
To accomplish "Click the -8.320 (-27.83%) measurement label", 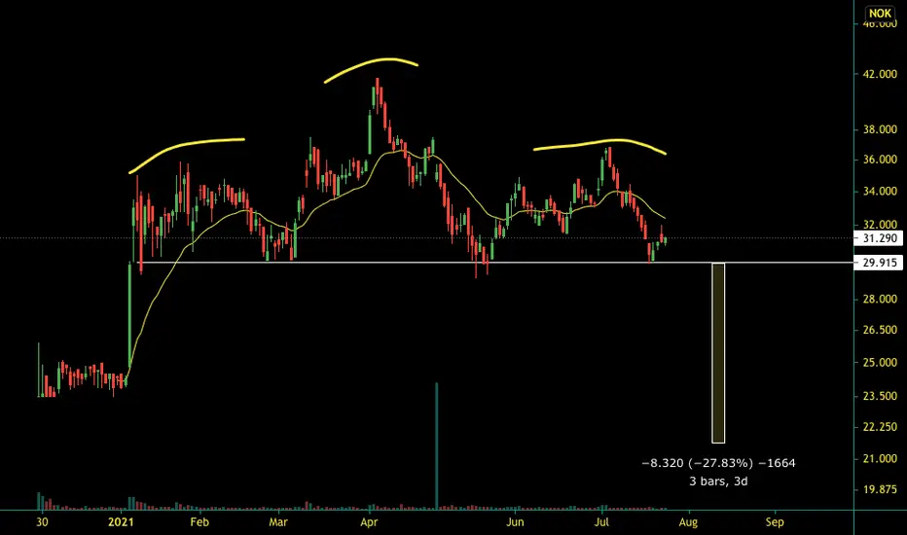I will pos(718,463).
